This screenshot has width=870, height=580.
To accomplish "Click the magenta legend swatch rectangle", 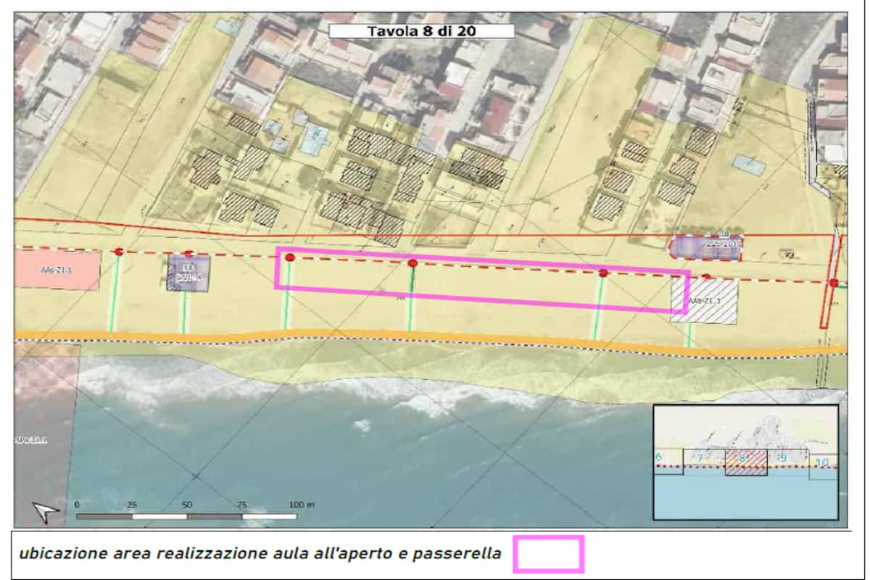I will tap(549, 554).
